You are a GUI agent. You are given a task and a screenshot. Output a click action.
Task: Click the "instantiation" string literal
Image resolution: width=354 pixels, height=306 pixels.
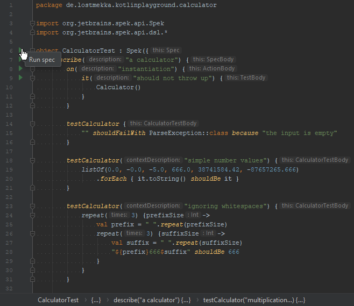click(147, 69)
